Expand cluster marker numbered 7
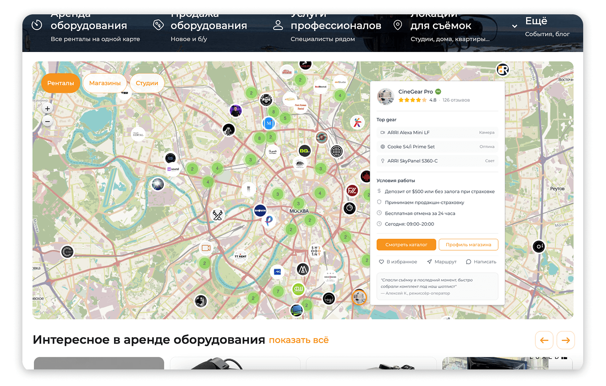Viewport: 606px width, 386px height. (278, 292)
